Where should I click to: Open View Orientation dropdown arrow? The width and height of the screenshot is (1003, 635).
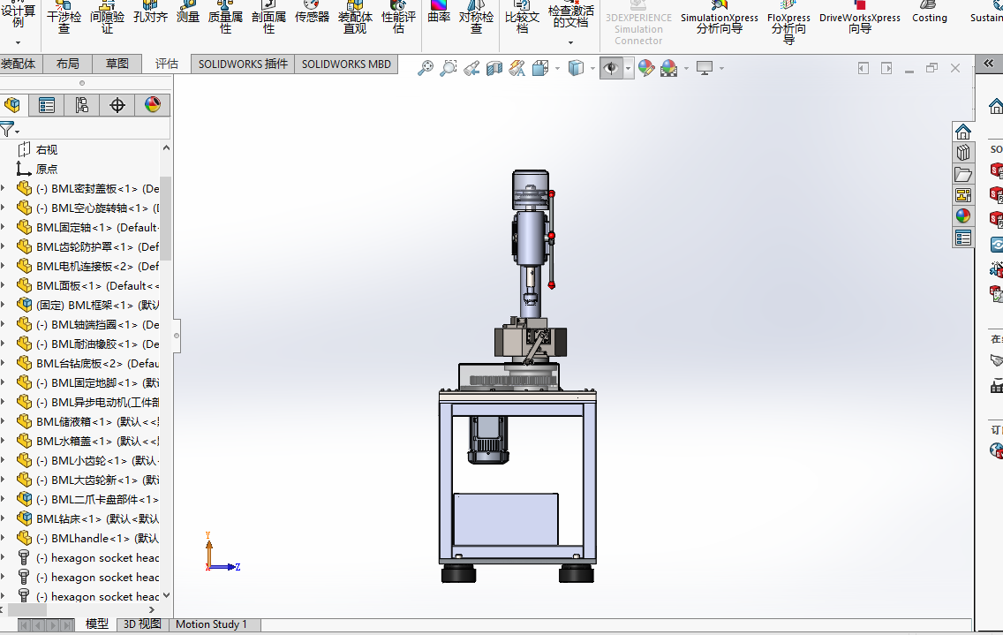(557, 68)
